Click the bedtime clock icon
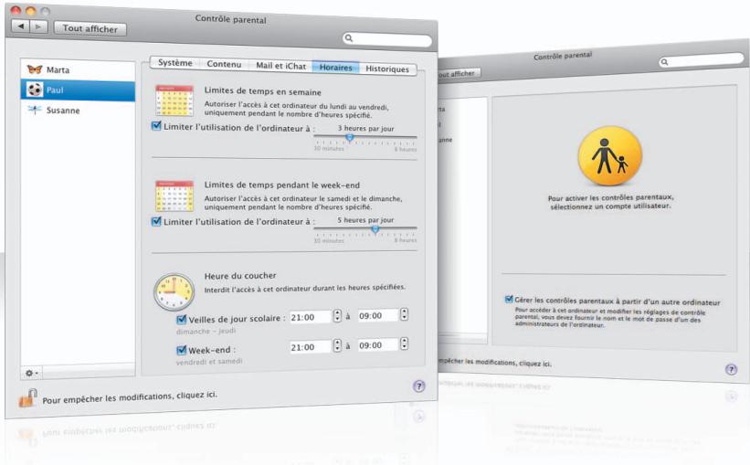Image resolution: width=750 pixels, height=465 pixels. [174, 291]
